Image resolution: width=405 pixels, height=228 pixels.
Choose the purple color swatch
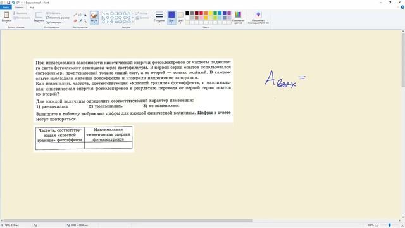click(x=229, y=13)
